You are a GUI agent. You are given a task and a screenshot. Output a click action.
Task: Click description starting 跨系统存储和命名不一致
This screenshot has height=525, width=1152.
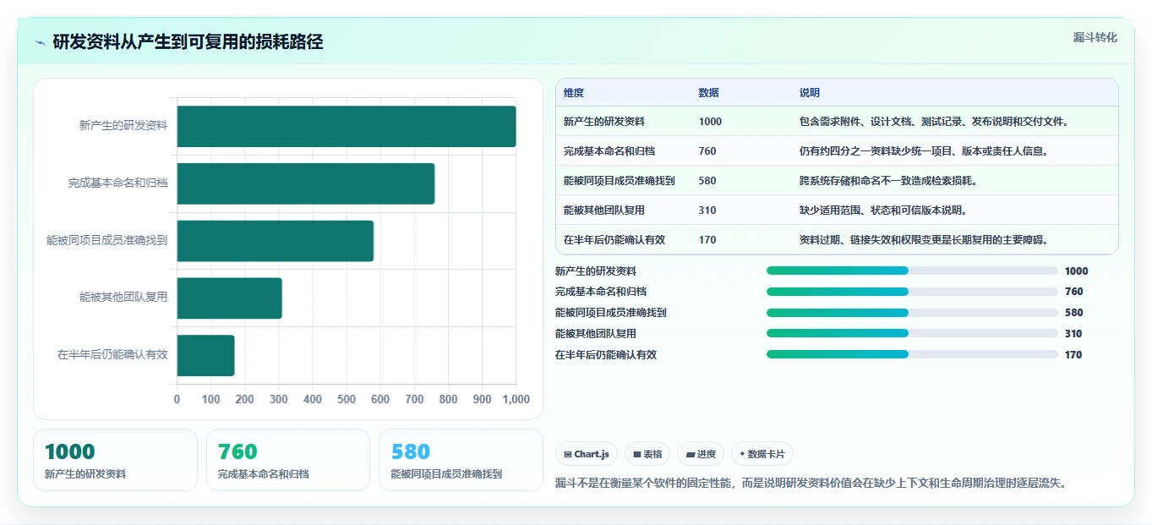click(x=888, y=181)
